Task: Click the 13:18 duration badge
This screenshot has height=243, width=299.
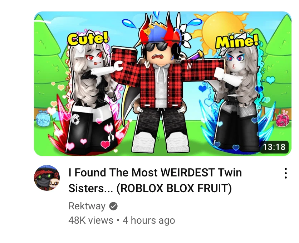Action: [274, 147]
